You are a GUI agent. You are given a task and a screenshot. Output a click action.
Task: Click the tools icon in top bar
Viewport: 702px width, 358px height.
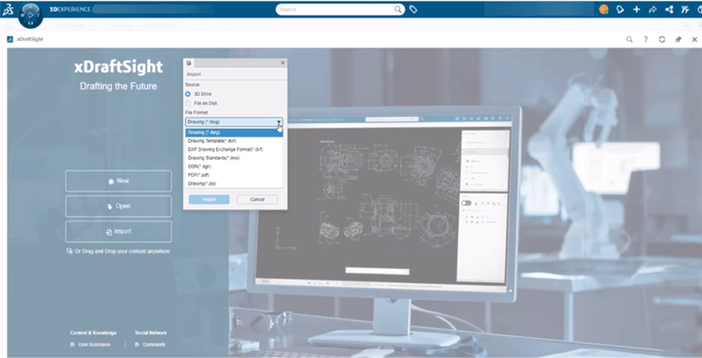(685, 9)
